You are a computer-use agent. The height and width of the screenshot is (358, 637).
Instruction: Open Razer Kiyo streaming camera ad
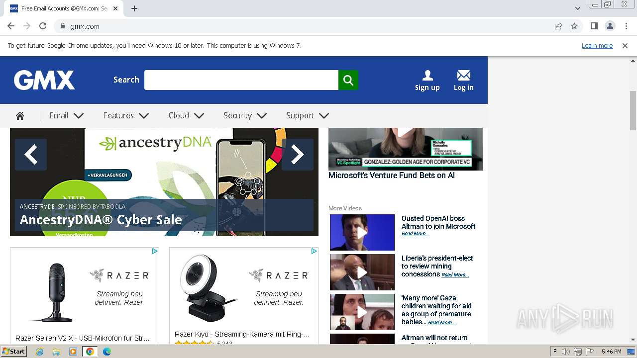(x=244, y=296)
